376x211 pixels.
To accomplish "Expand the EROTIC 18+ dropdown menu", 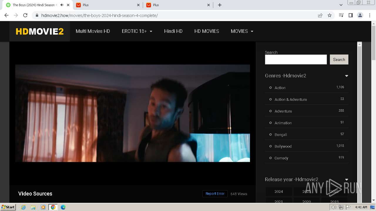I will (x=137, y=31).
